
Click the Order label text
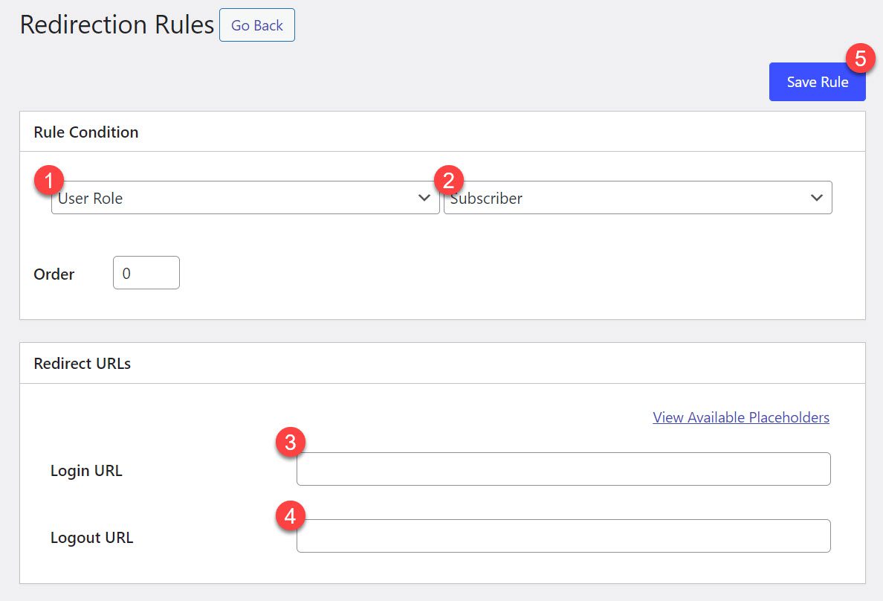click(x=54, y=274)
